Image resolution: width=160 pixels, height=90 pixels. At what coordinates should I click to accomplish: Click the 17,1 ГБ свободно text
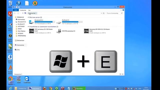43,24
